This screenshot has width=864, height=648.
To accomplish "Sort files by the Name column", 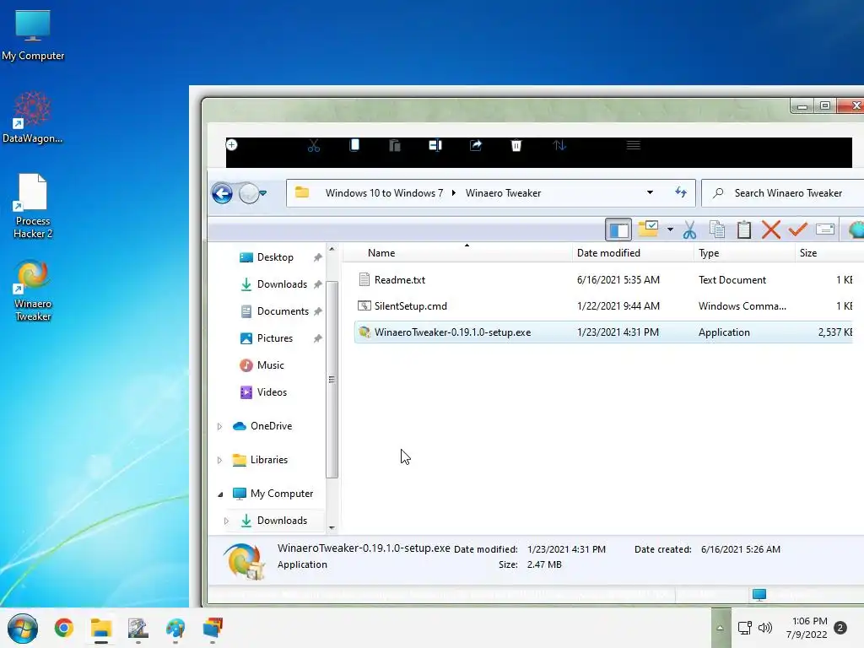I will (457, 253).
